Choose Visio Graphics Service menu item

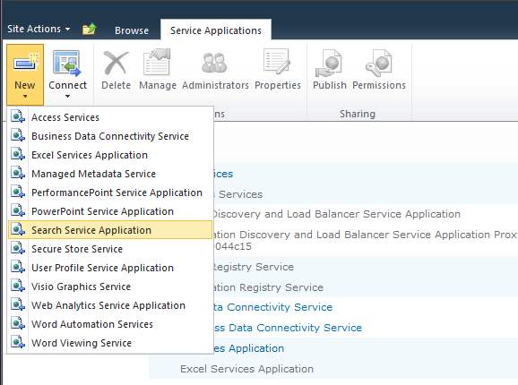(110, 287)
